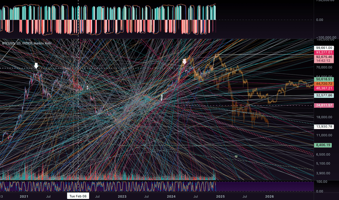Image resolution: width=339 pixels, height=200 pixels.
Task: Click the Jul label between 2023 and 2024
Action: pyautogui.click(x=147, y=196)
